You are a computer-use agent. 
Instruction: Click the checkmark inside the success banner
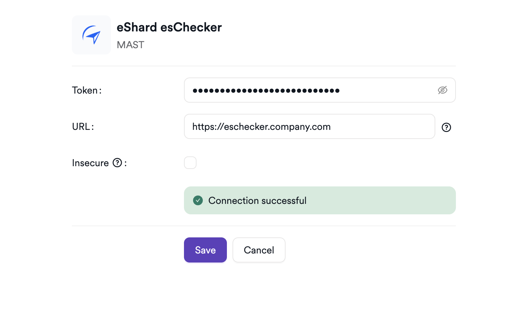198,200
